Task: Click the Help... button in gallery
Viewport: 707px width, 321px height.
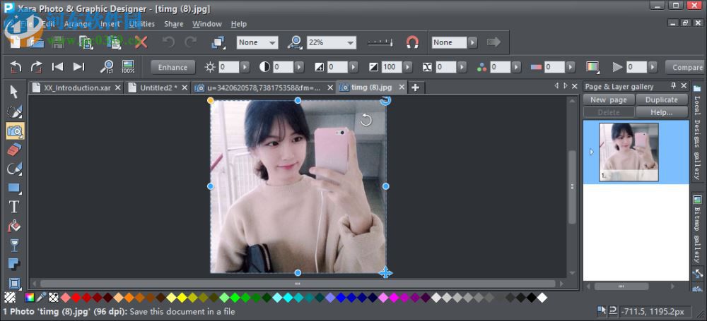Action: pos(662,112)
